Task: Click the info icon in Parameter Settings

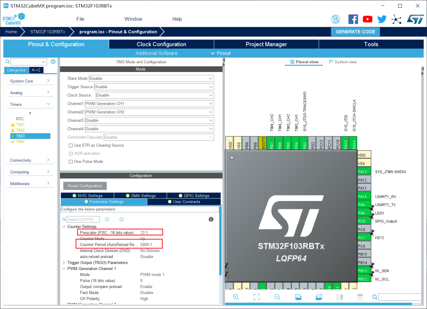Action: pyautogui.click(x=211, y=219)
